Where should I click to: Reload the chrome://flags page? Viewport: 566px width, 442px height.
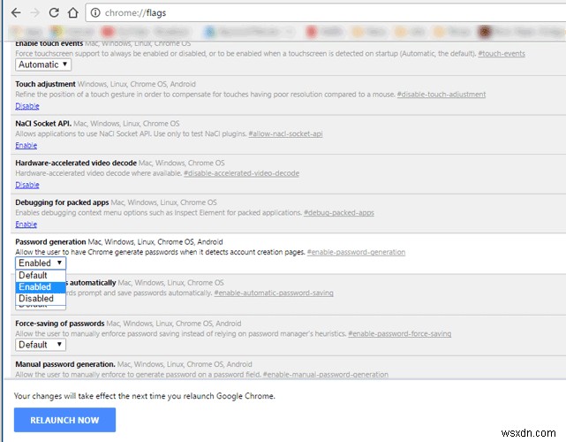coord(54,13)
